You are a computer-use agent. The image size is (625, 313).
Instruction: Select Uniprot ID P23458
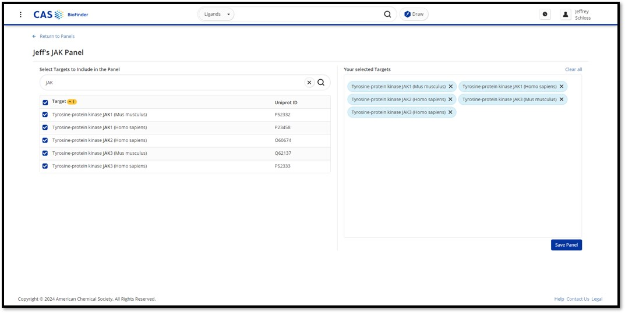283,127
